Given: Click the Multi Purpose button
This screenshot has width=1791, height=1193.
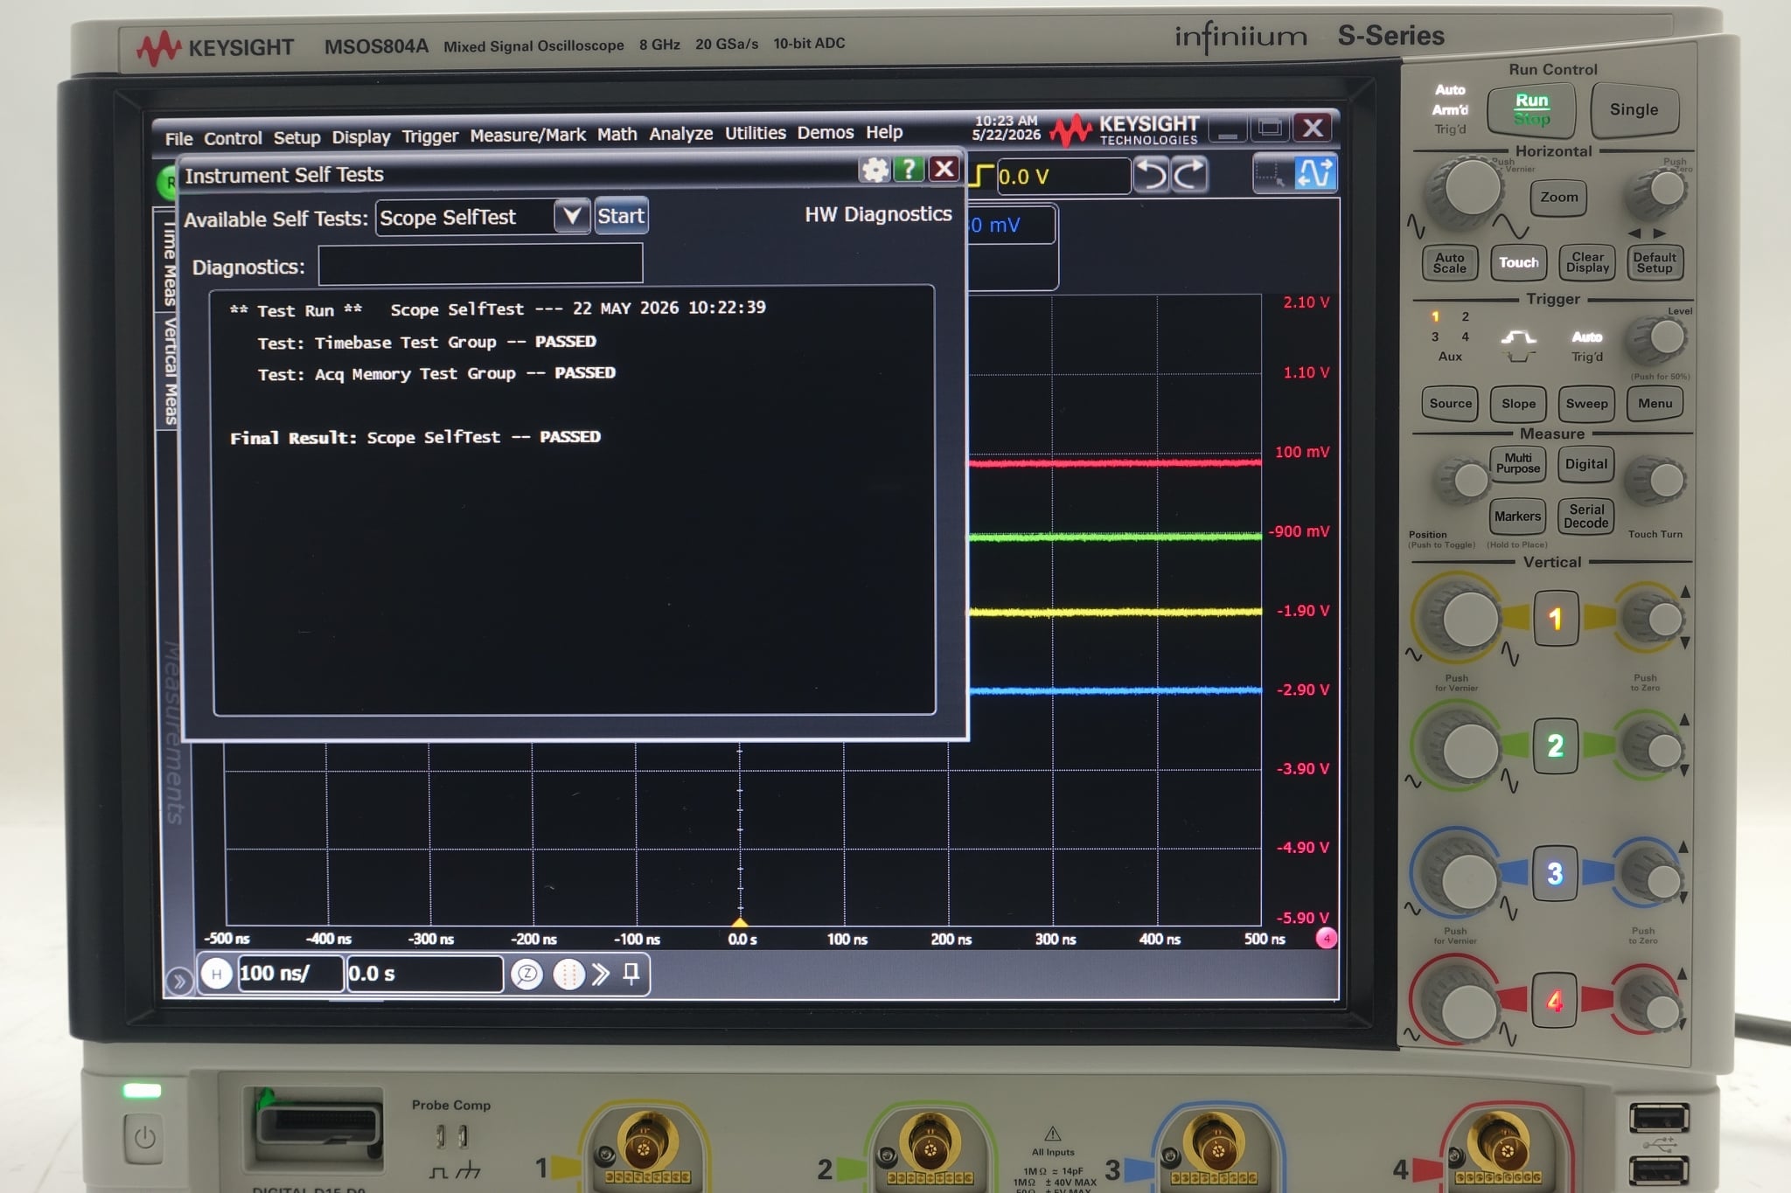Looking at the screenshot, I should click(1517, 463).
